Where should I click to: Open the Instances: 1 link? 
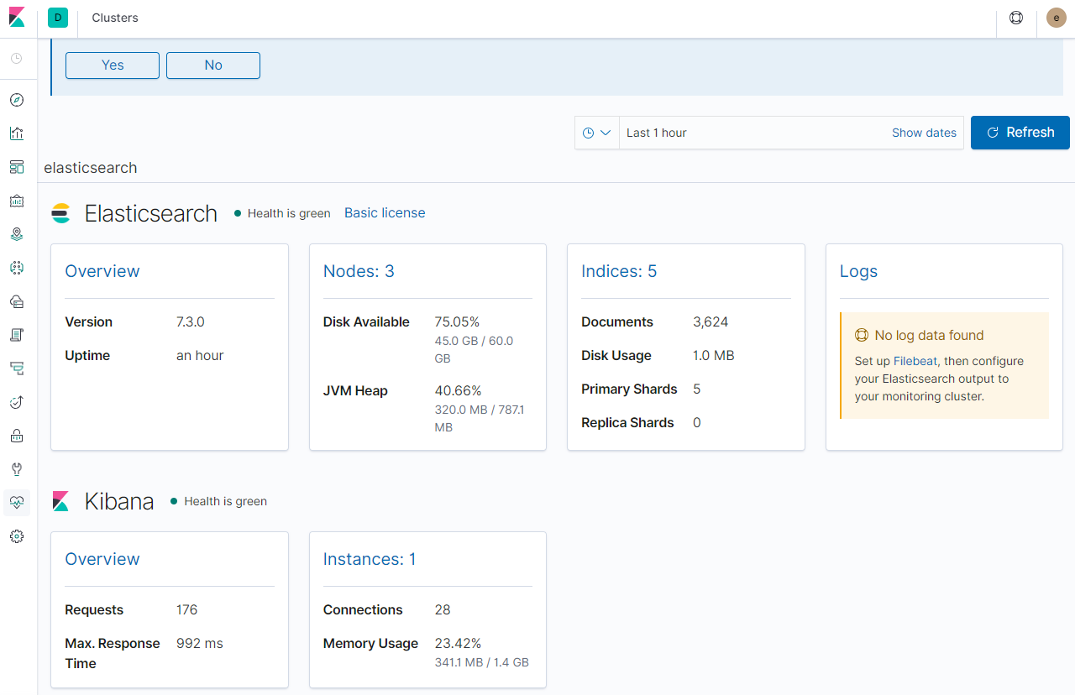click(370, 559)
